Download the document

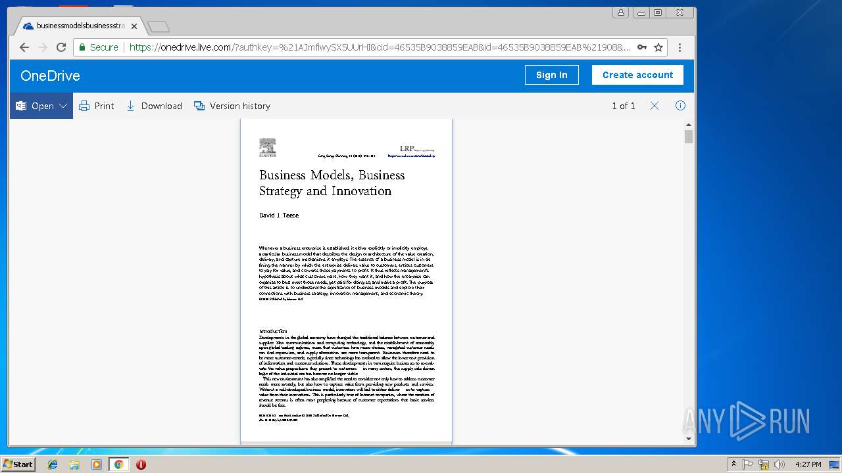[154, 106]
